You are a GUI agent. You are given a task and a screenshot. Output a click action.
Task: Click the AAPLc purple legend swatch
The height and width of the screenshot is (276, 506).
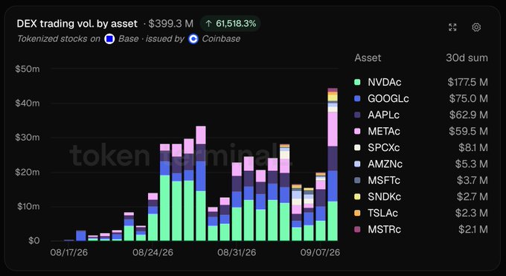357,115
